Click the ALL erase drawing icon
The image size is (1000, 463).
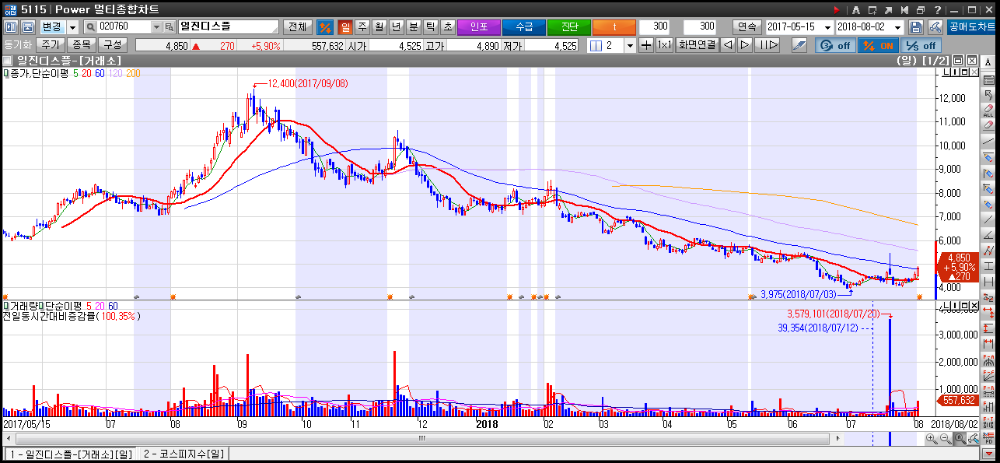click(989, 110)
